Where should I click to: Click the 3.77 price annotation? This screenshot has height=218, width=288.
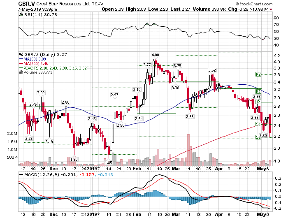pos(147,65)
